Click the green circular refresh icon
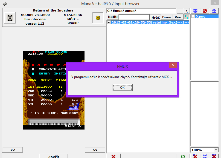Image resolution: width=224 pixels, height=158 pixels. pyautogui.click(x=183, y=156)
